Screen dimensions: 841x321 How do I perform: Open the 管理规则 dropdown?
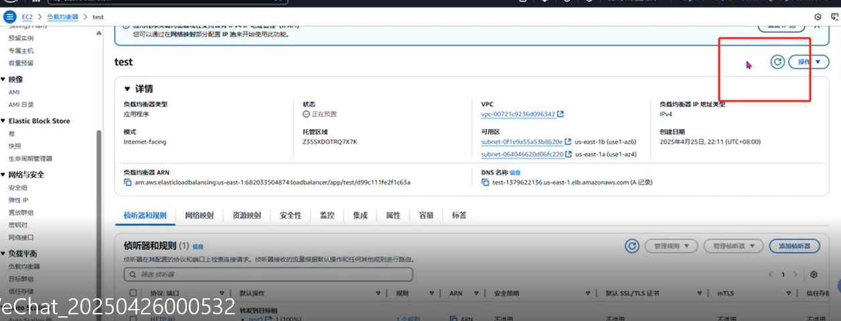[x=672, y=246]
